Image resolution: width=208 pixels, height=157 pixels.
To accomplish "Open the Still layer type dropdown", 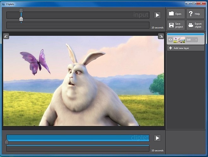I will point(192,40).
